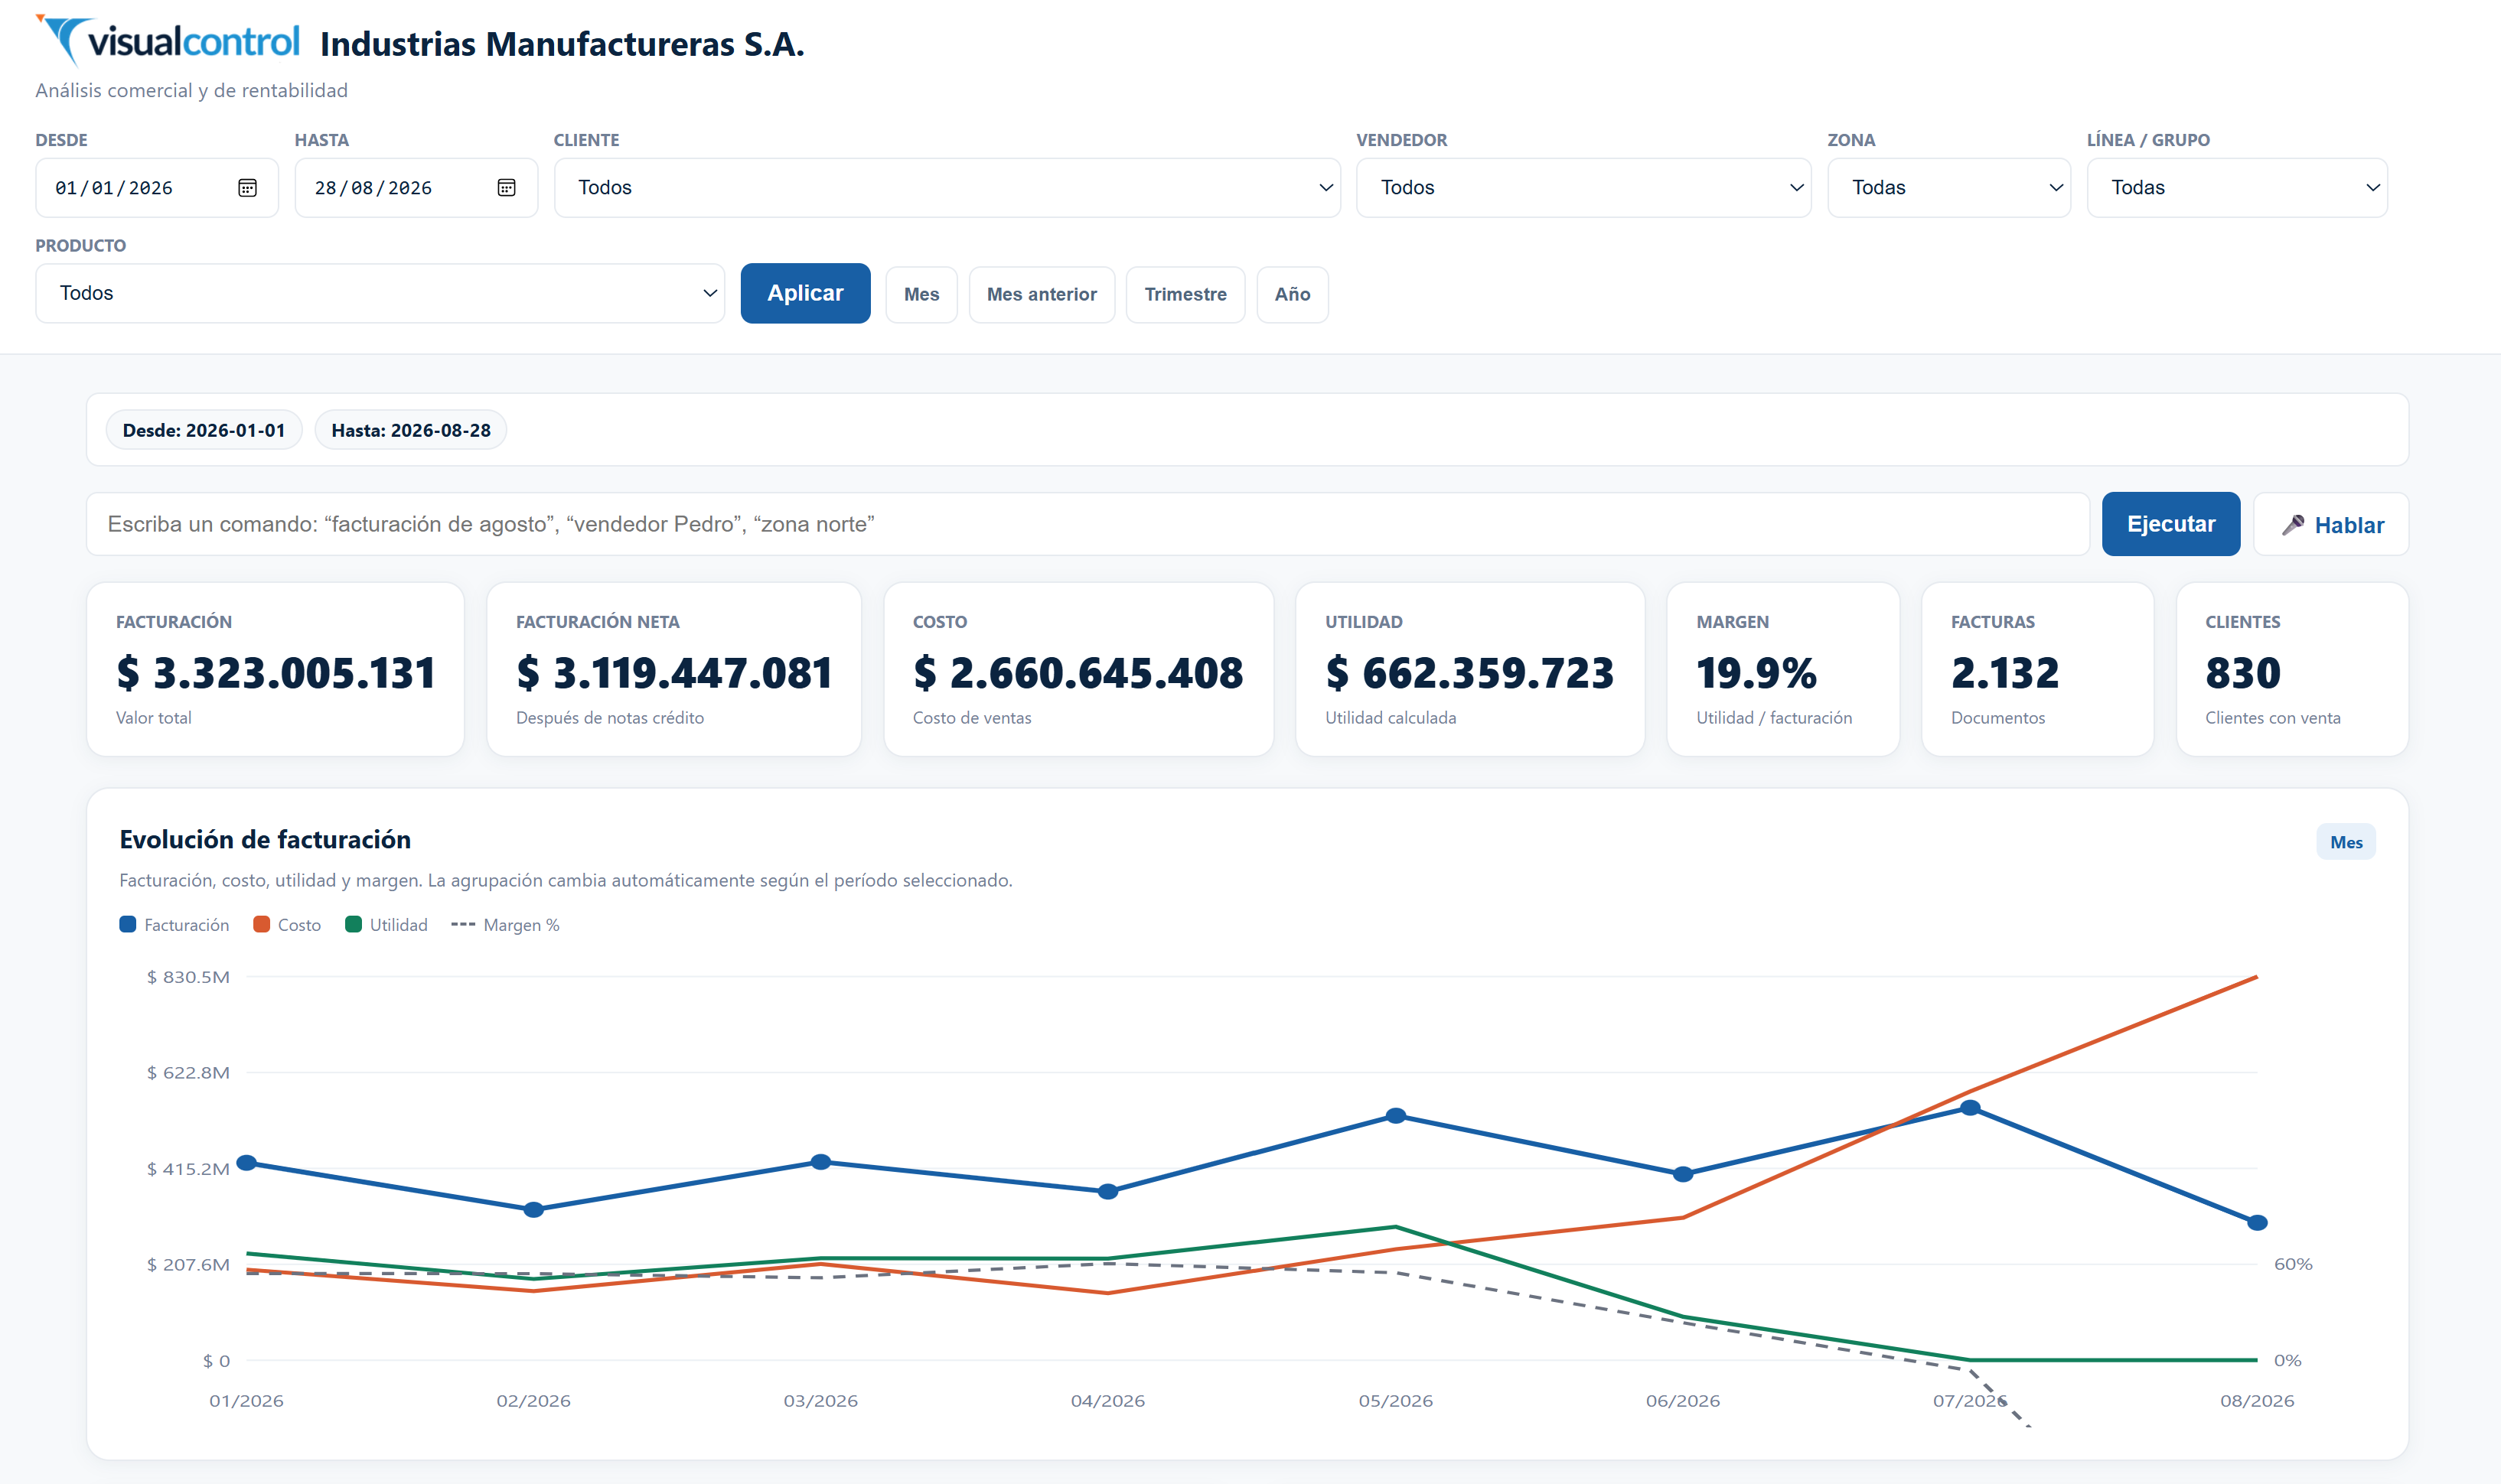Click the Facturación data point for 05/2026
2501x1484 pixels.
pos(1397,1116)
